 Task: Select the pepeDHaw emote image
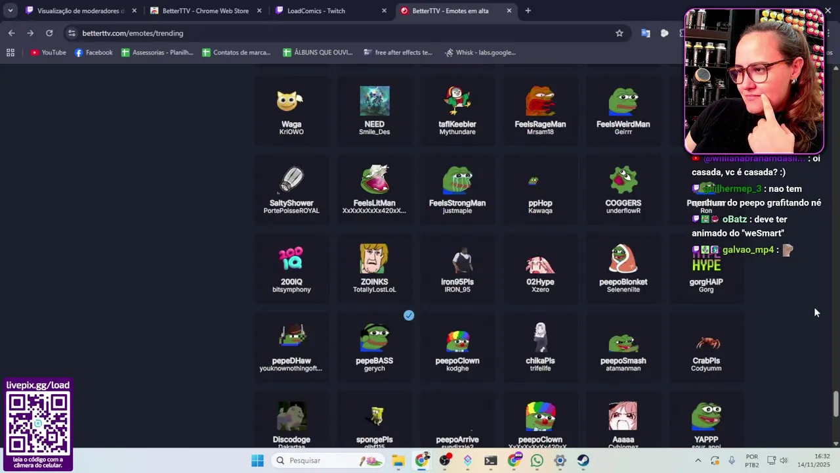tap(291, 337)
